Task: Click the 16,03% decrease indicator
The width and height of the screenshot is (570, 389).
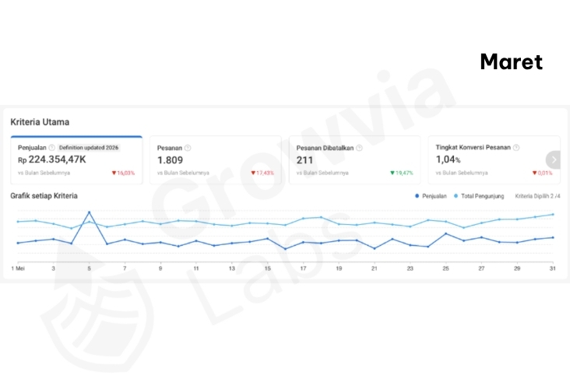Action: (x=123, y=173)
